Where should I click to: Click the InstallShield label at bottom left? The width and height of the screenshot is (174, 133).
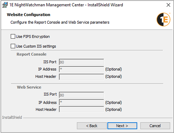click(x=12, y=118)
